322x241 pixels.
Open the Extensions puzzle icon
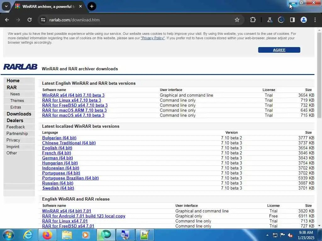[x=253, y=20]
